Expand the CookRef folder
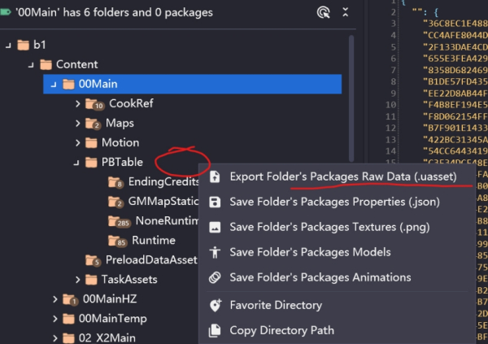The height and width of the screenshot is (344, 488). 77,103
